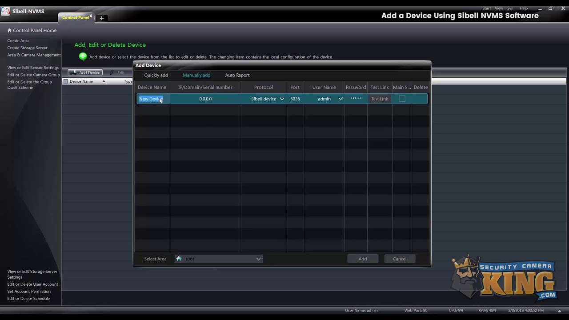569x320 pixels.
Task: Click User Name: admin status text
Action: coord(361,310)
